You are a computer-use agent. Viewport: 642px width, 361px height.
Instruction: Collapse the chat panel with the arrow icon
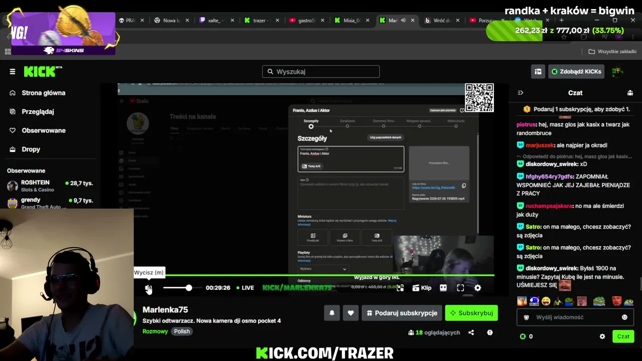coord(520,93)
